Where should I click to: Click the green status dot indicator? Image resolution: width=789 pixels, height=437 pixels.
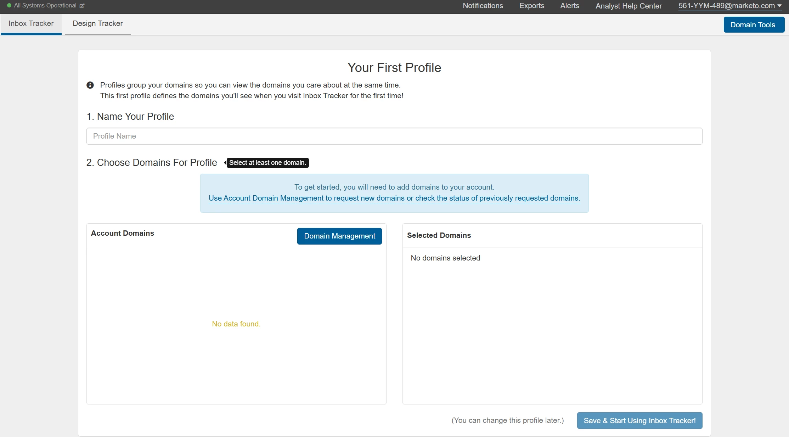tap(9, 6)
